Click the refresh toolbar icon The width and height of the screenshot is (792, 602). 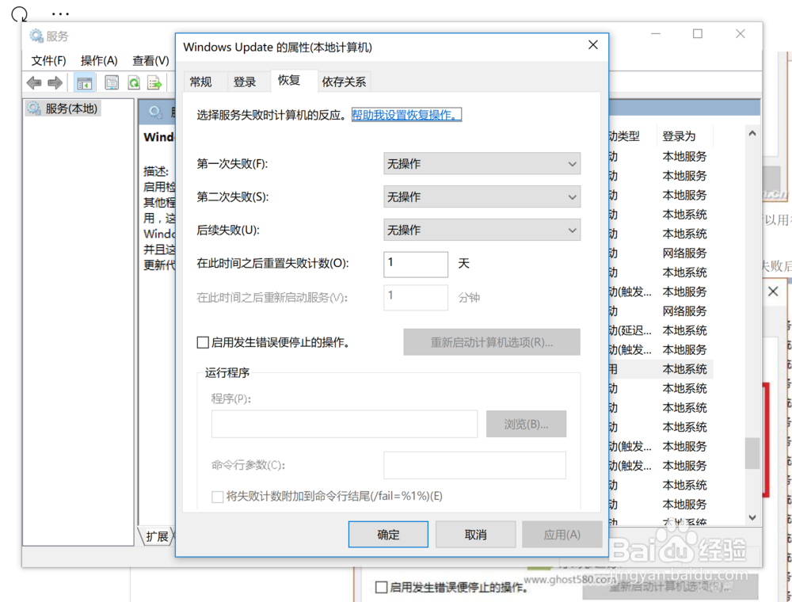pos(133,82)
